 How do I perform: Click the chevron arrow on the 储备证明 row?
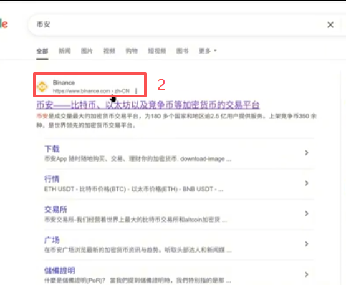[307, 274]
